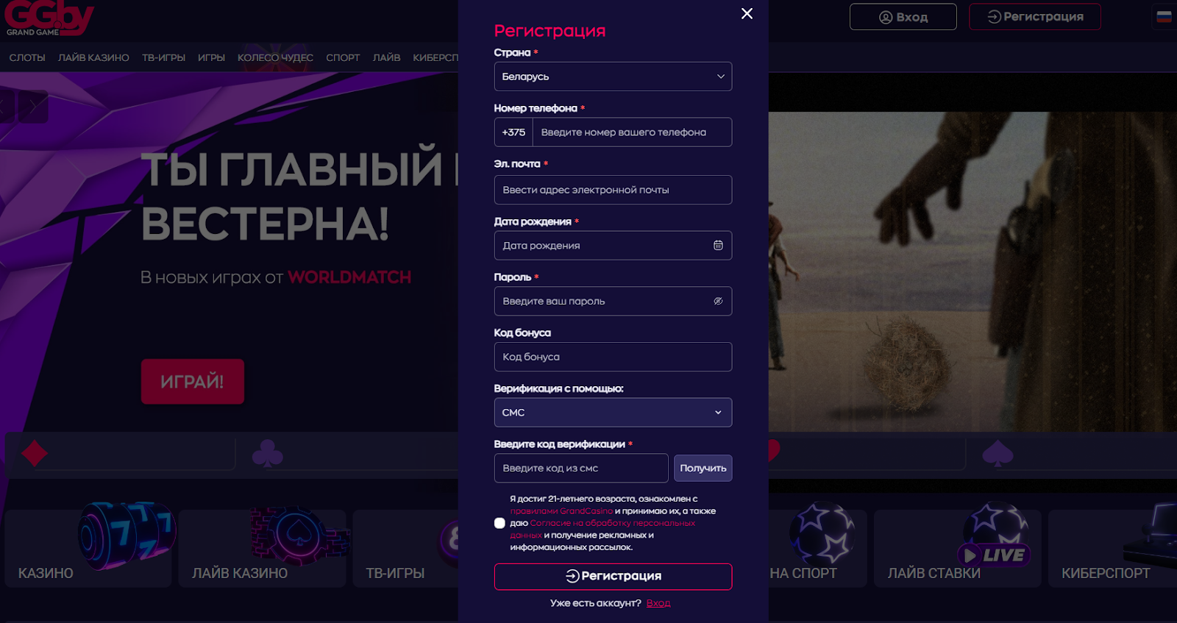Follow the Вход link below the form
Viewport: 1177px width, 623px height.
point(658,603)
